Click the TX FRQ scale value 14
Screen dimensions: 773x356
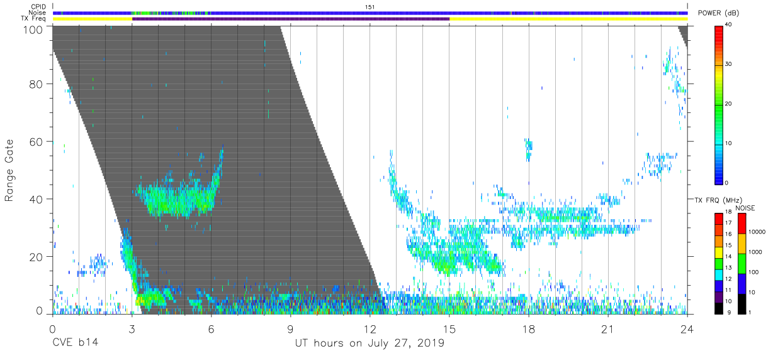[729, 256]
